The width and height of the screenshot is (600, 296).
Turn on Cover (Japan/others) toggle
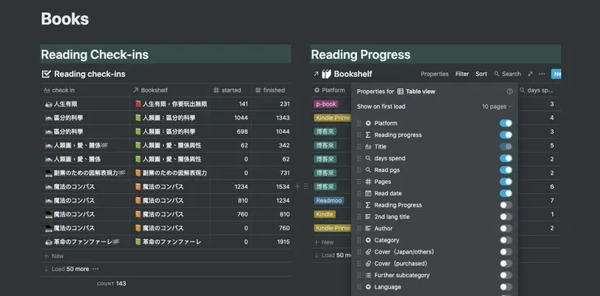(x=505, y=252)
